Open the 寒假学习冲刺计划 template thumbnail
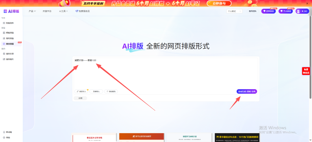Image resolution: width=312 pixels, height=142 pixels. click(x=190, y=137)
